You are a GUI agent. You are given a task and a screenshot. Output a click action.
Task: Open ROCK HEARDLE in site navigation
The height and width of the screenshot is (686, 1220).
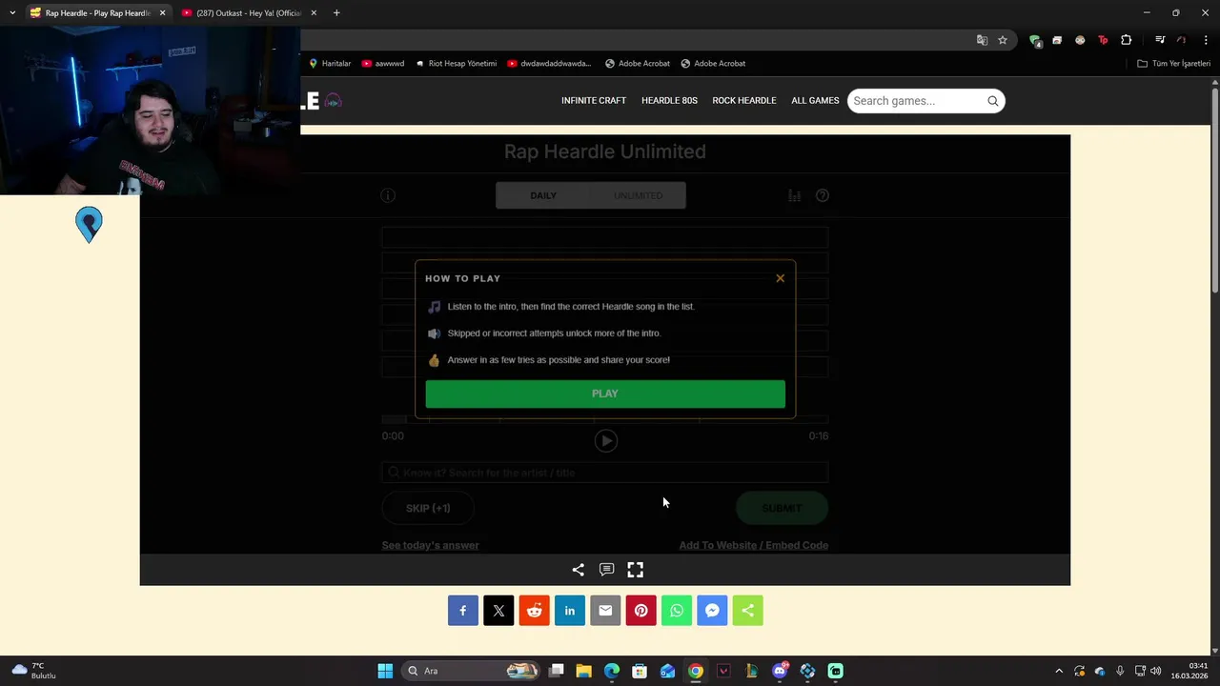744,101
